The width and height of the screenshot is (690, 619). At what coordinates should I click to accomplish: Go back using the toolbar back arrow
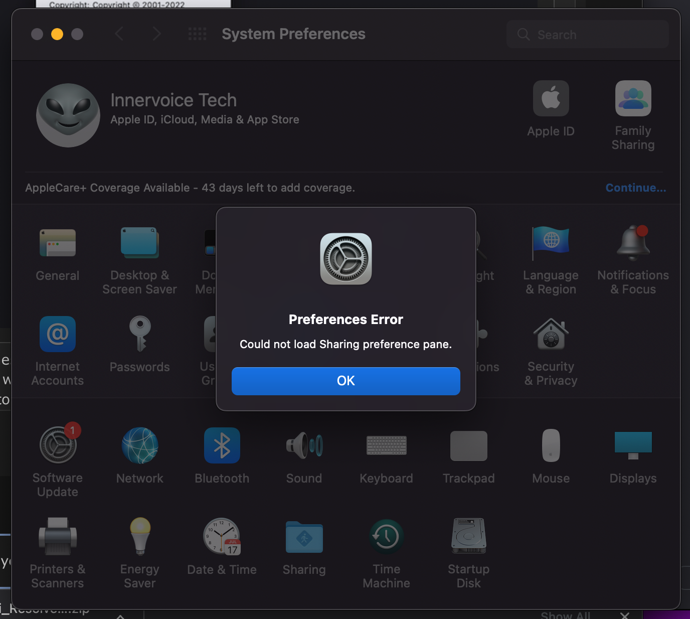(119, 34)
